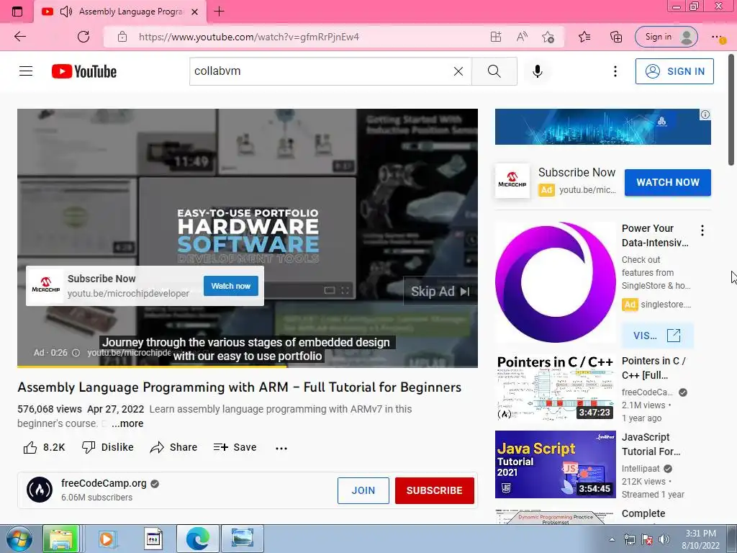This screenshot has width=737, height=553.
Task: Open YouTube settings three-dot menu
Action: [615, 71]
